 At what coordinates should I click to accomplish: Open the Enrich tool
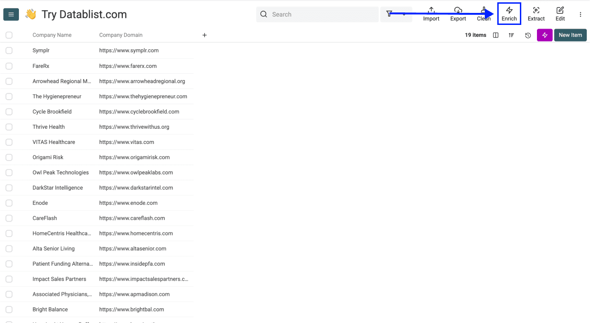pos(509,14)
